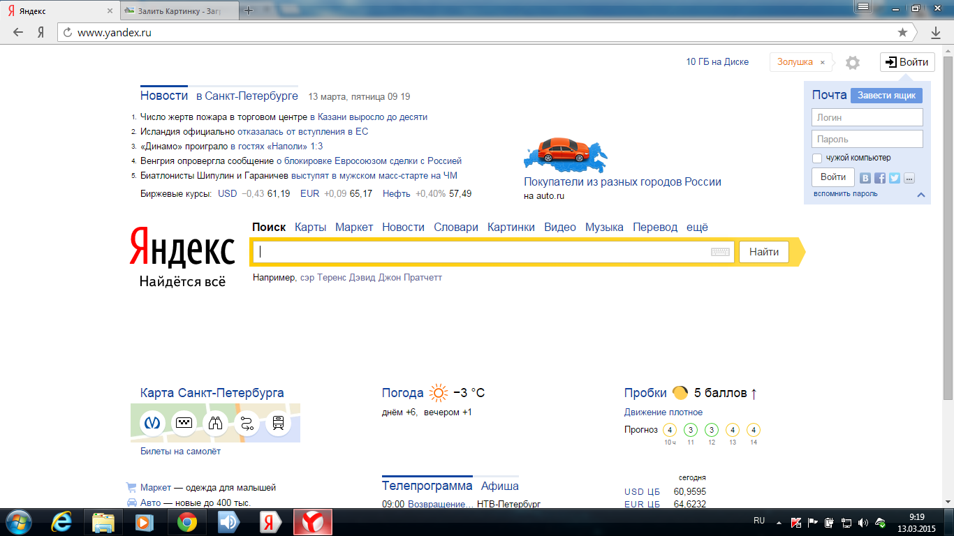Image resolution: width=954 pixels, height=536 pixels.
Task: Open the Картинки service tab
Action: tap(511, 228)
